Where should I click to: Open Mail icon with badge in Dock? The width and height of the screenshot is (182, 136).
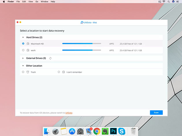coord(89,131)
